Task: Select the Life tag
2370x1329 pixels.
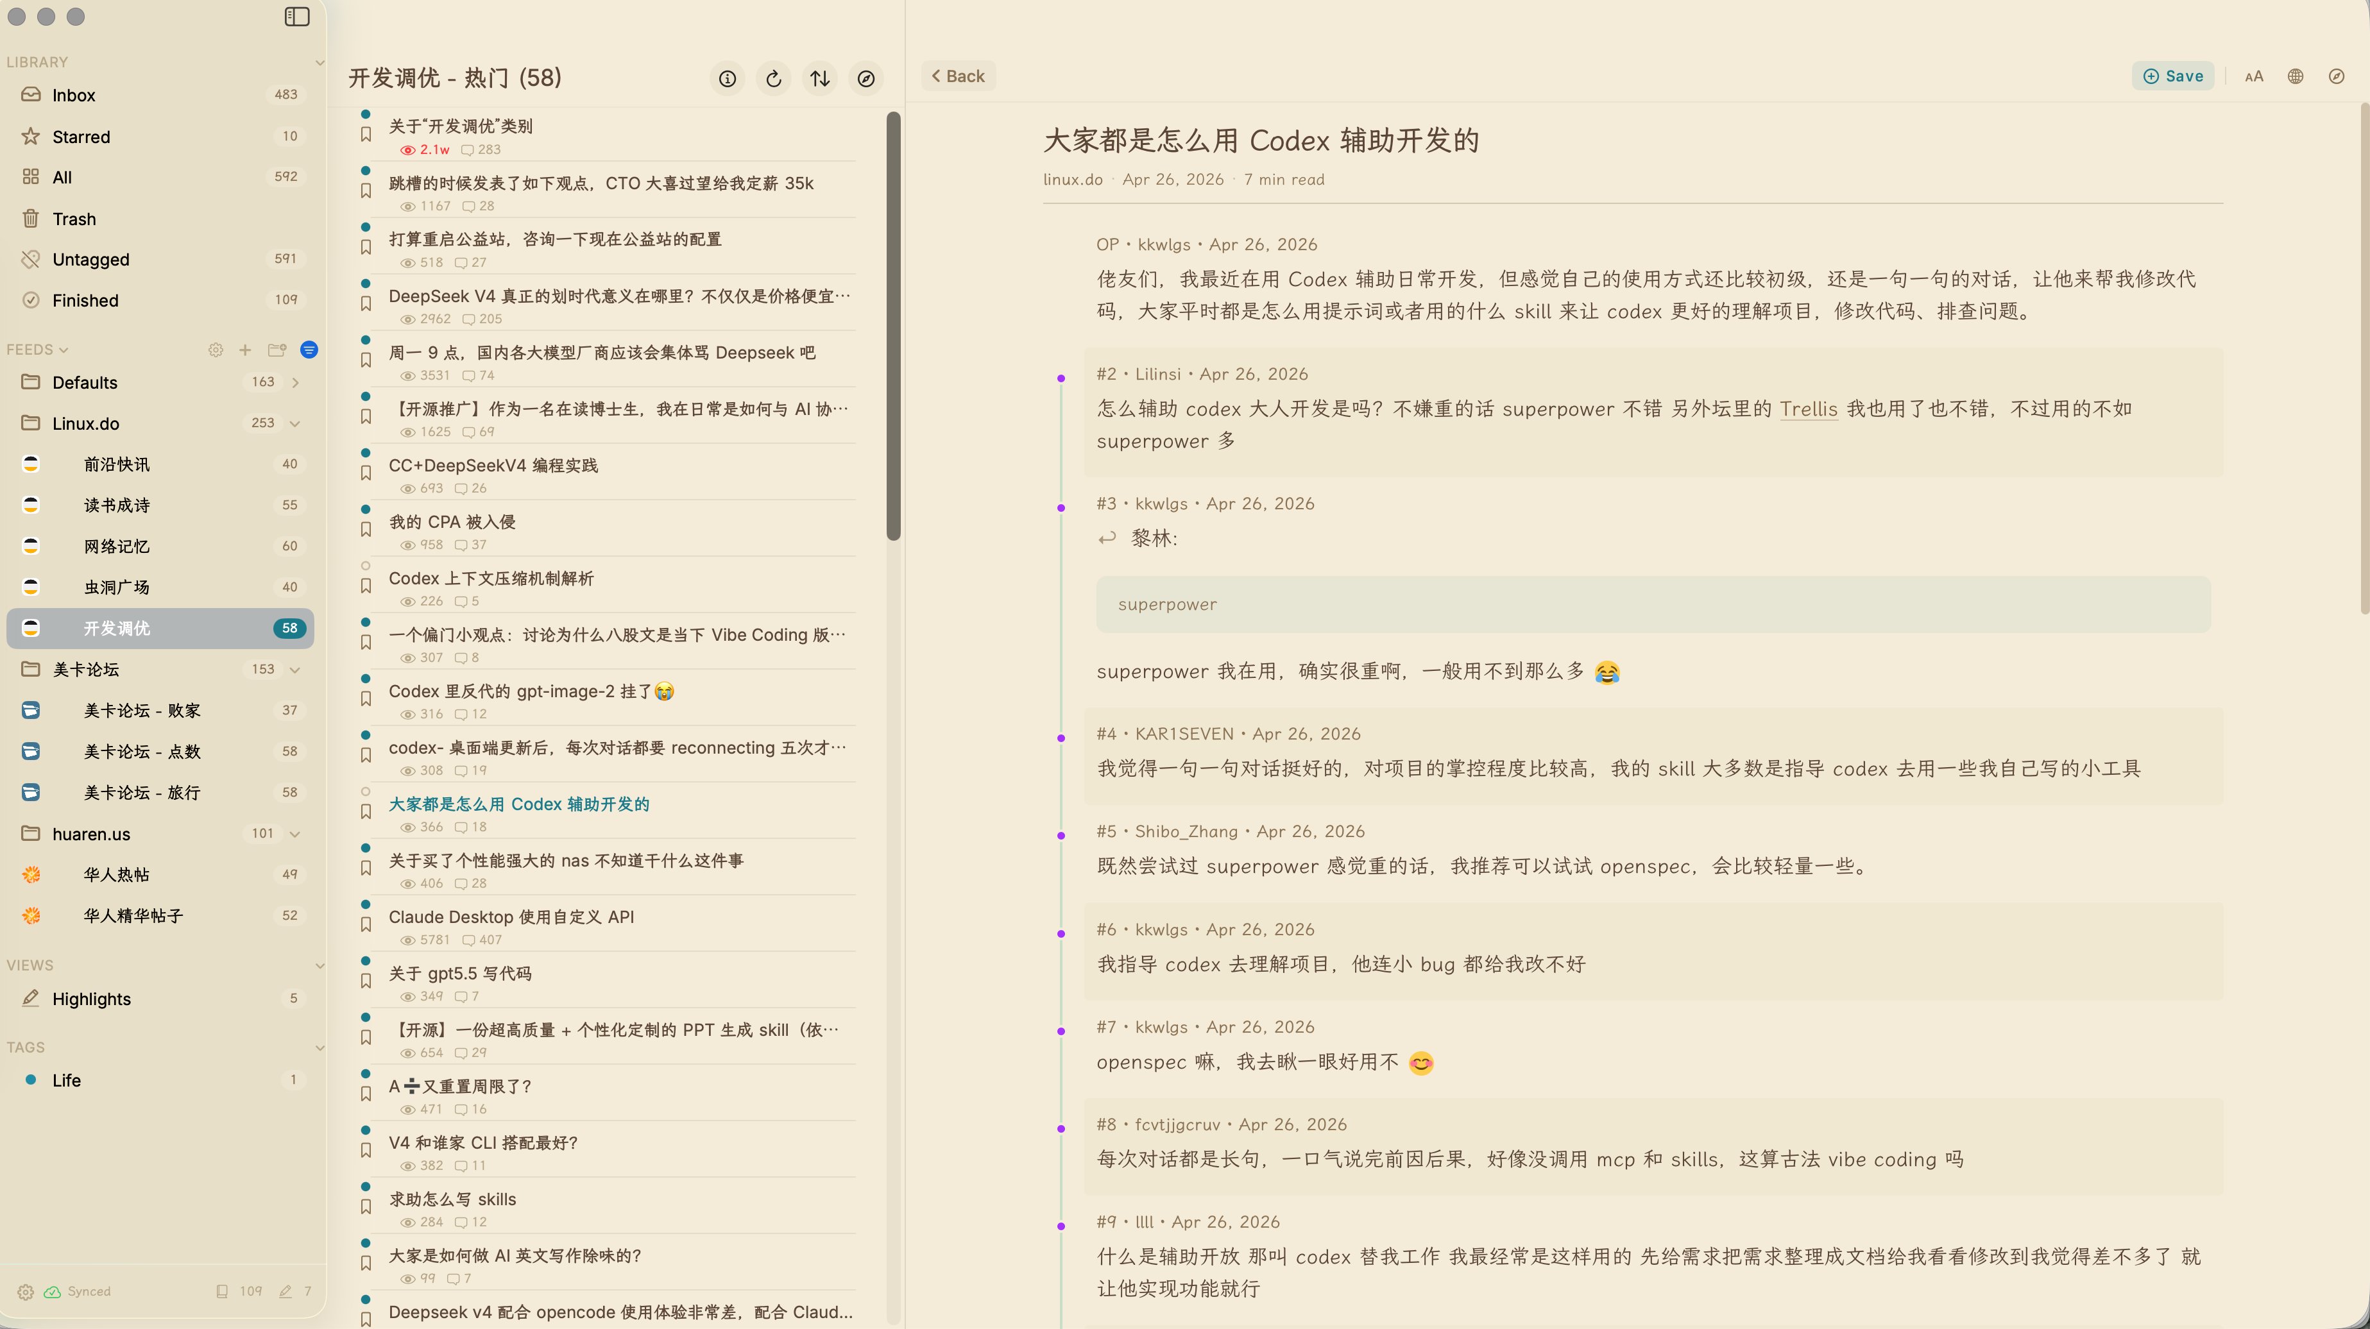Action: (160, 1081)
